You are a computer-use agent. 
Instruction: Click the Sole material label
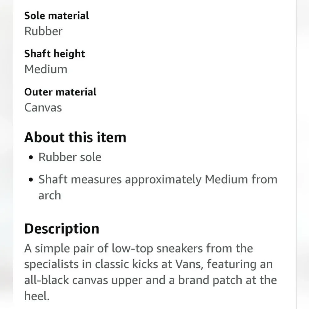57,16
